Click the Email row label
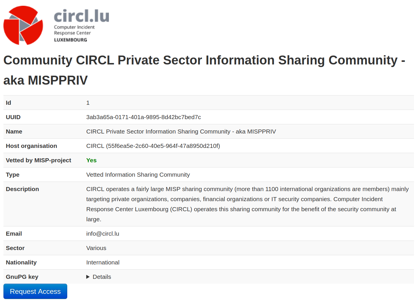The width and height of the screenshot is (416, 305). pyautogui.click(x=14, y=234)
